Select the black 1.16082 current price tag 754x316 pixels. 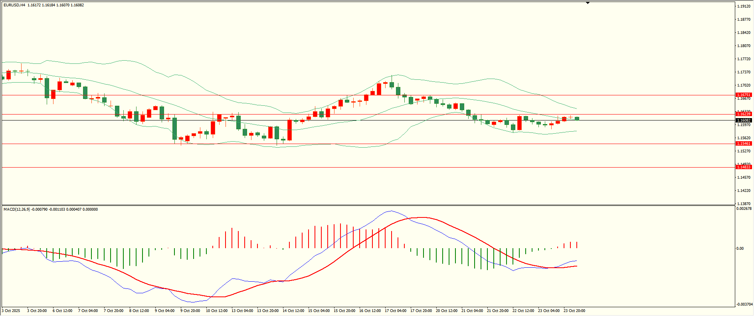click(744, 120)
